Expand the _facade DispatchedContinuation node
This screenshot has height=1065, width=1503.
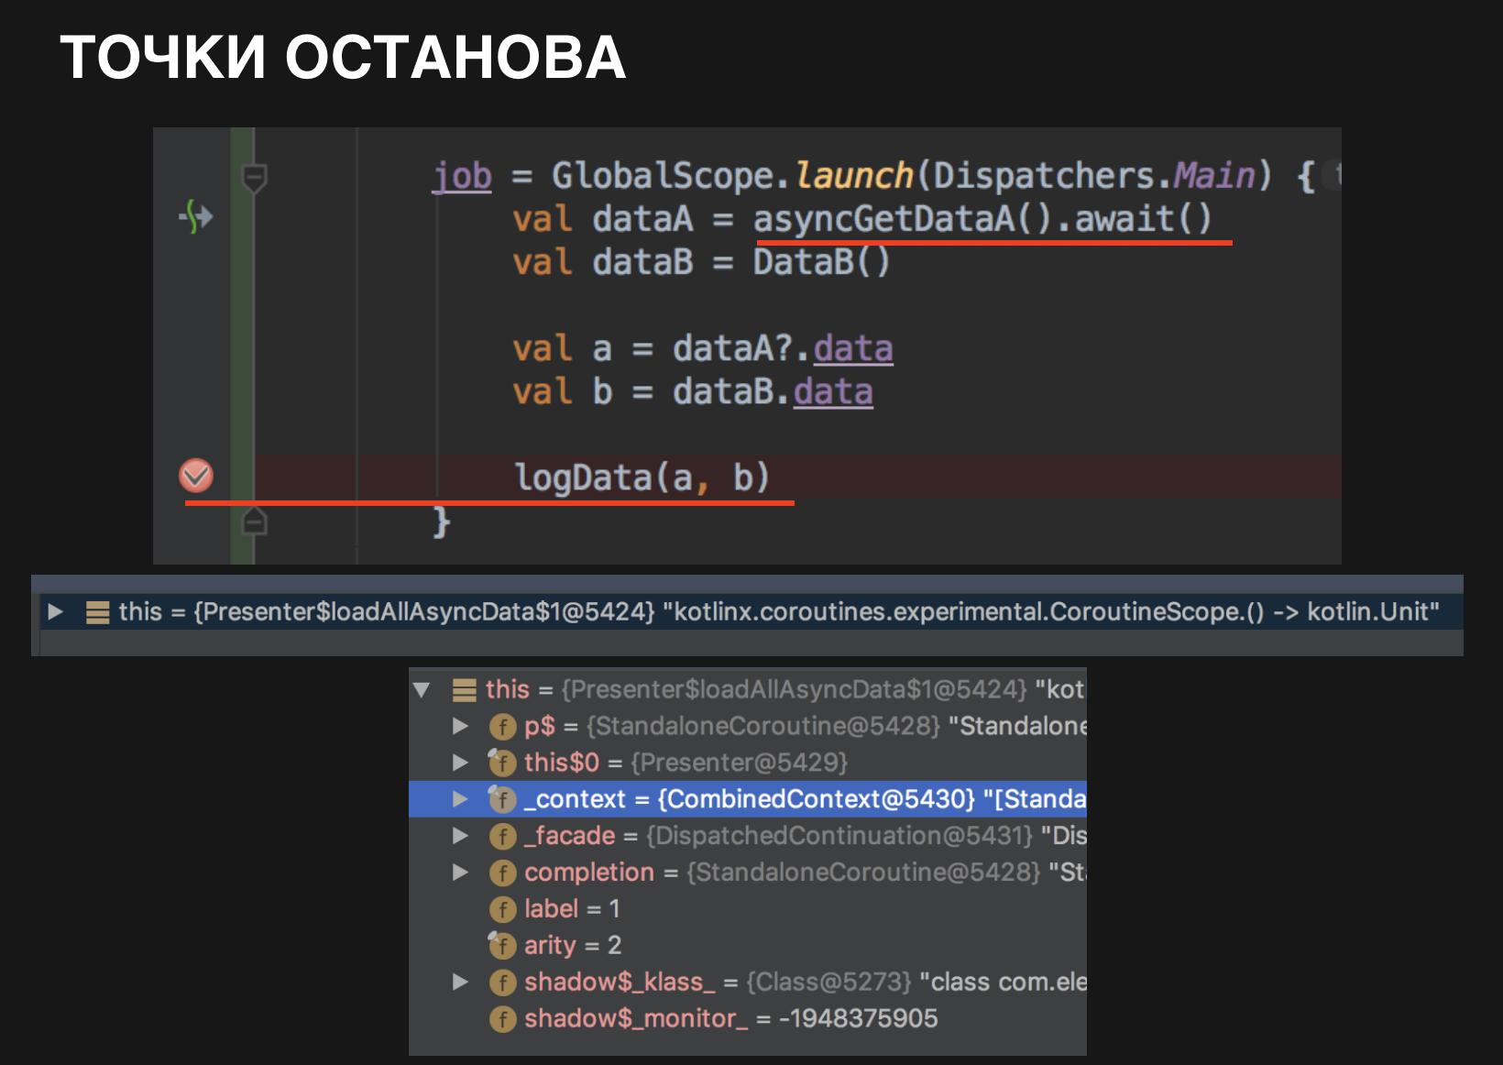click(x=460, y=836)
